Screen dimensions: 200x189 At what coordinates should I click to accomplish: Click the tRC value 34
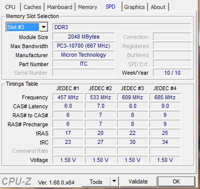(x=165, y=142)
